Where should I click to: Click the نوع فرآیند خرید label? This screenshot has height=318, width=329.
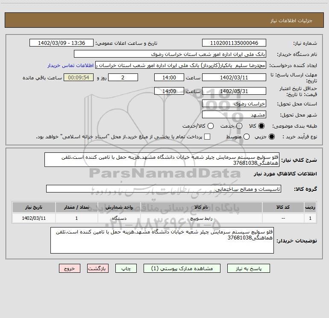(300, 137)
